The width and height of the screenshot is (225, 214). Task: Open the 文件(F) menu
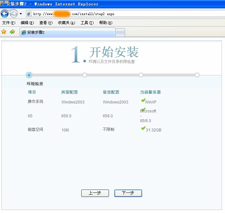click(x=8, y=23)
